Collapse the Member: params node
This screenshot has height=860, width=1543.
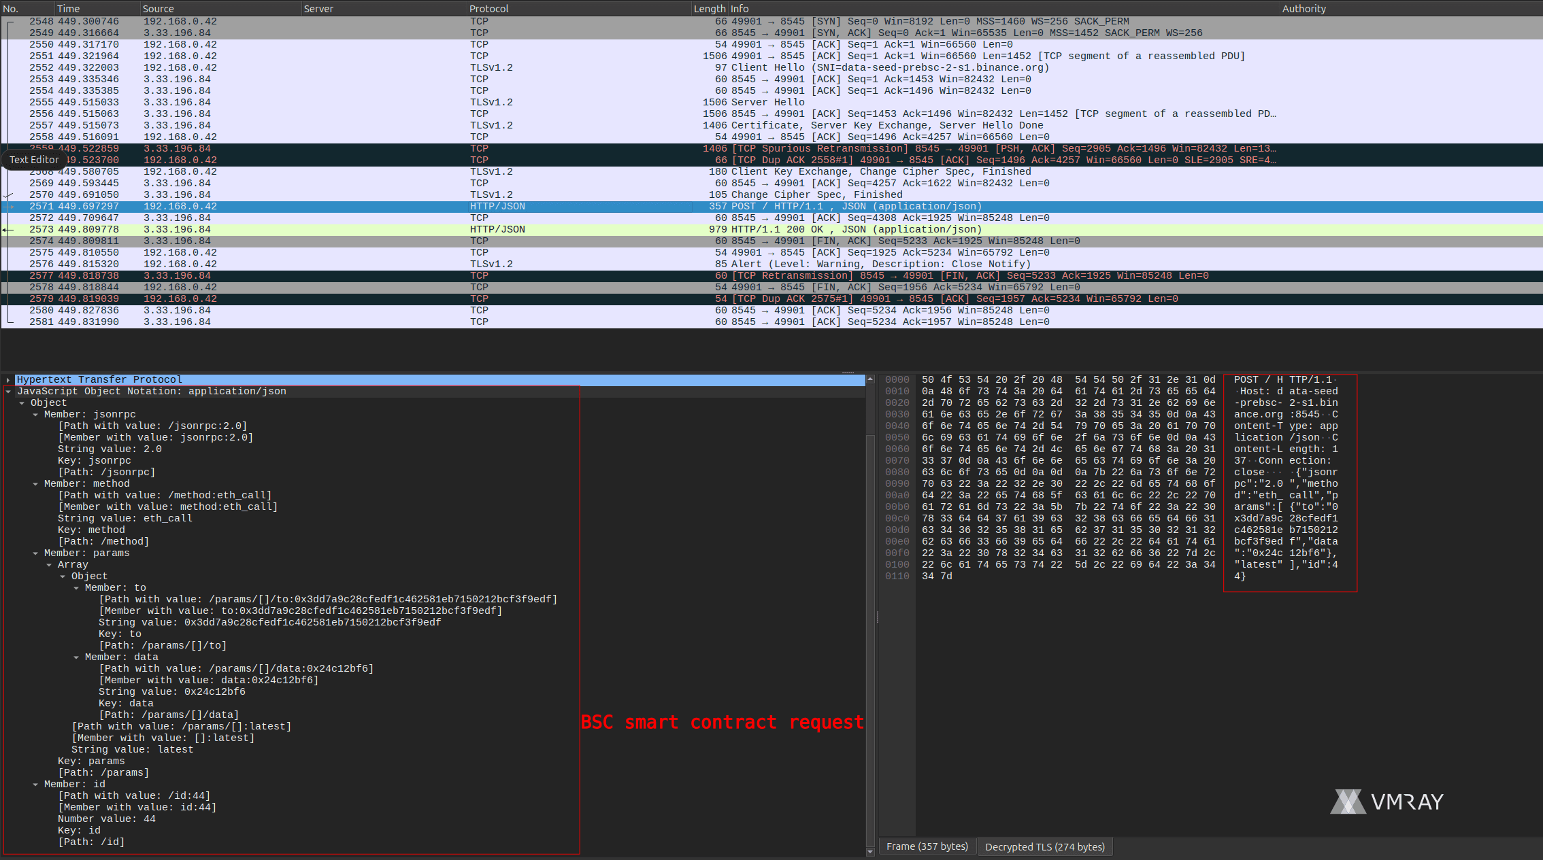(35, 553)
